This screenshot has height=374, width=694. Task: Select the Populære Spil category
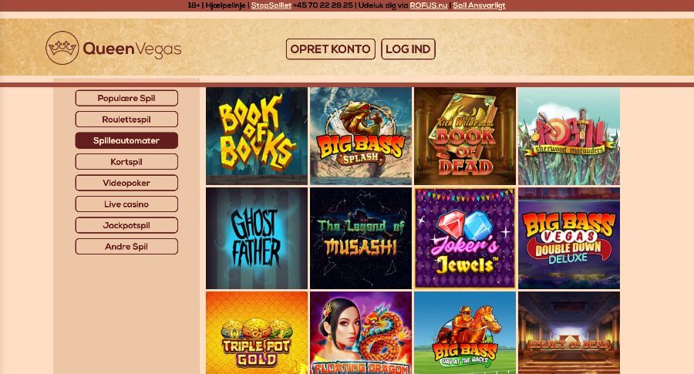(x=126, y=98)
